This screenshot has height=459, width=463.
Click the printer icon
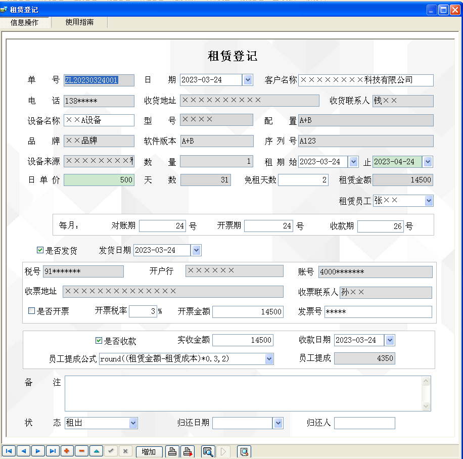[x=172, y=451]
